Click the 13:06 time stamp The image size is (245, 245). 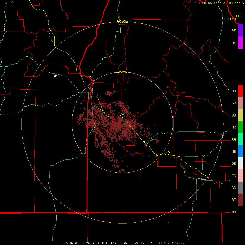[178, 243]
